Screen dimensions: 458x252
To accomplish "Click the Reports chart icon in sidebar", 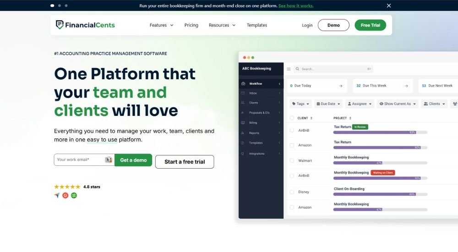I will pos(242,133).
